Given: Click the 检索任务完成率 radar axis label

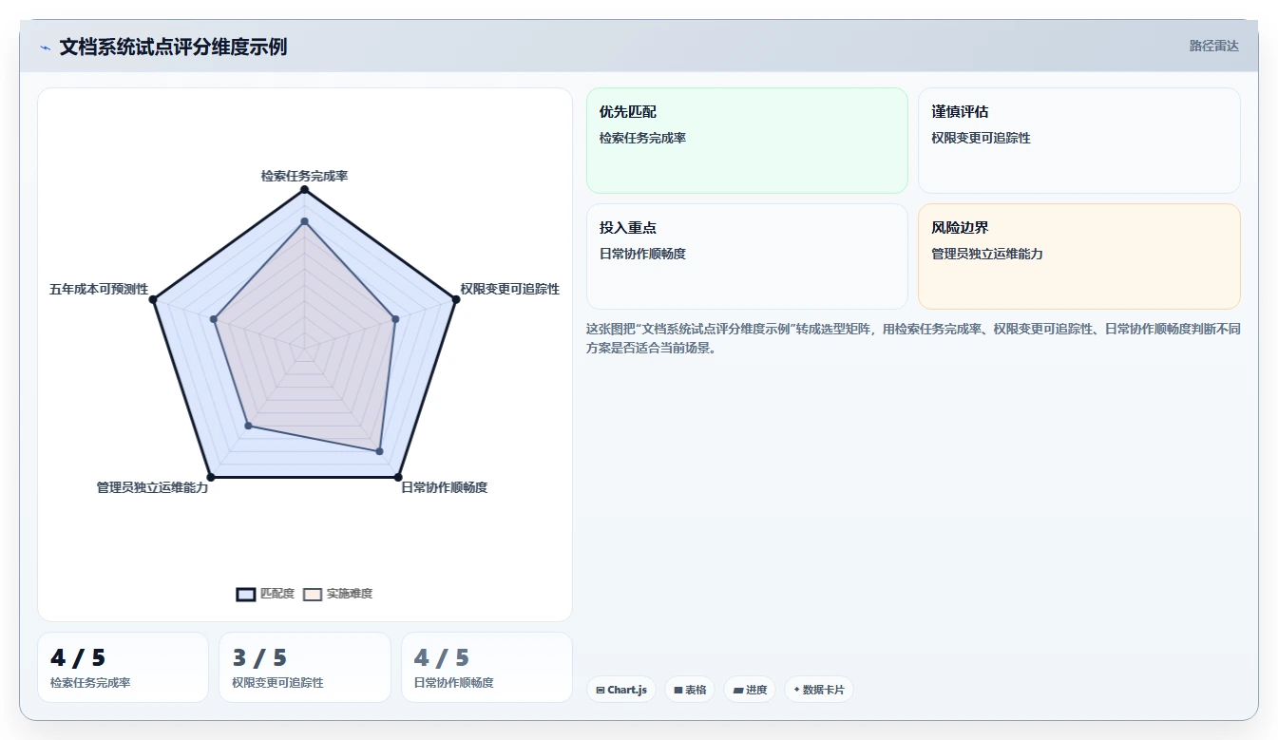Looking at the screenshot, I should 304,176.
